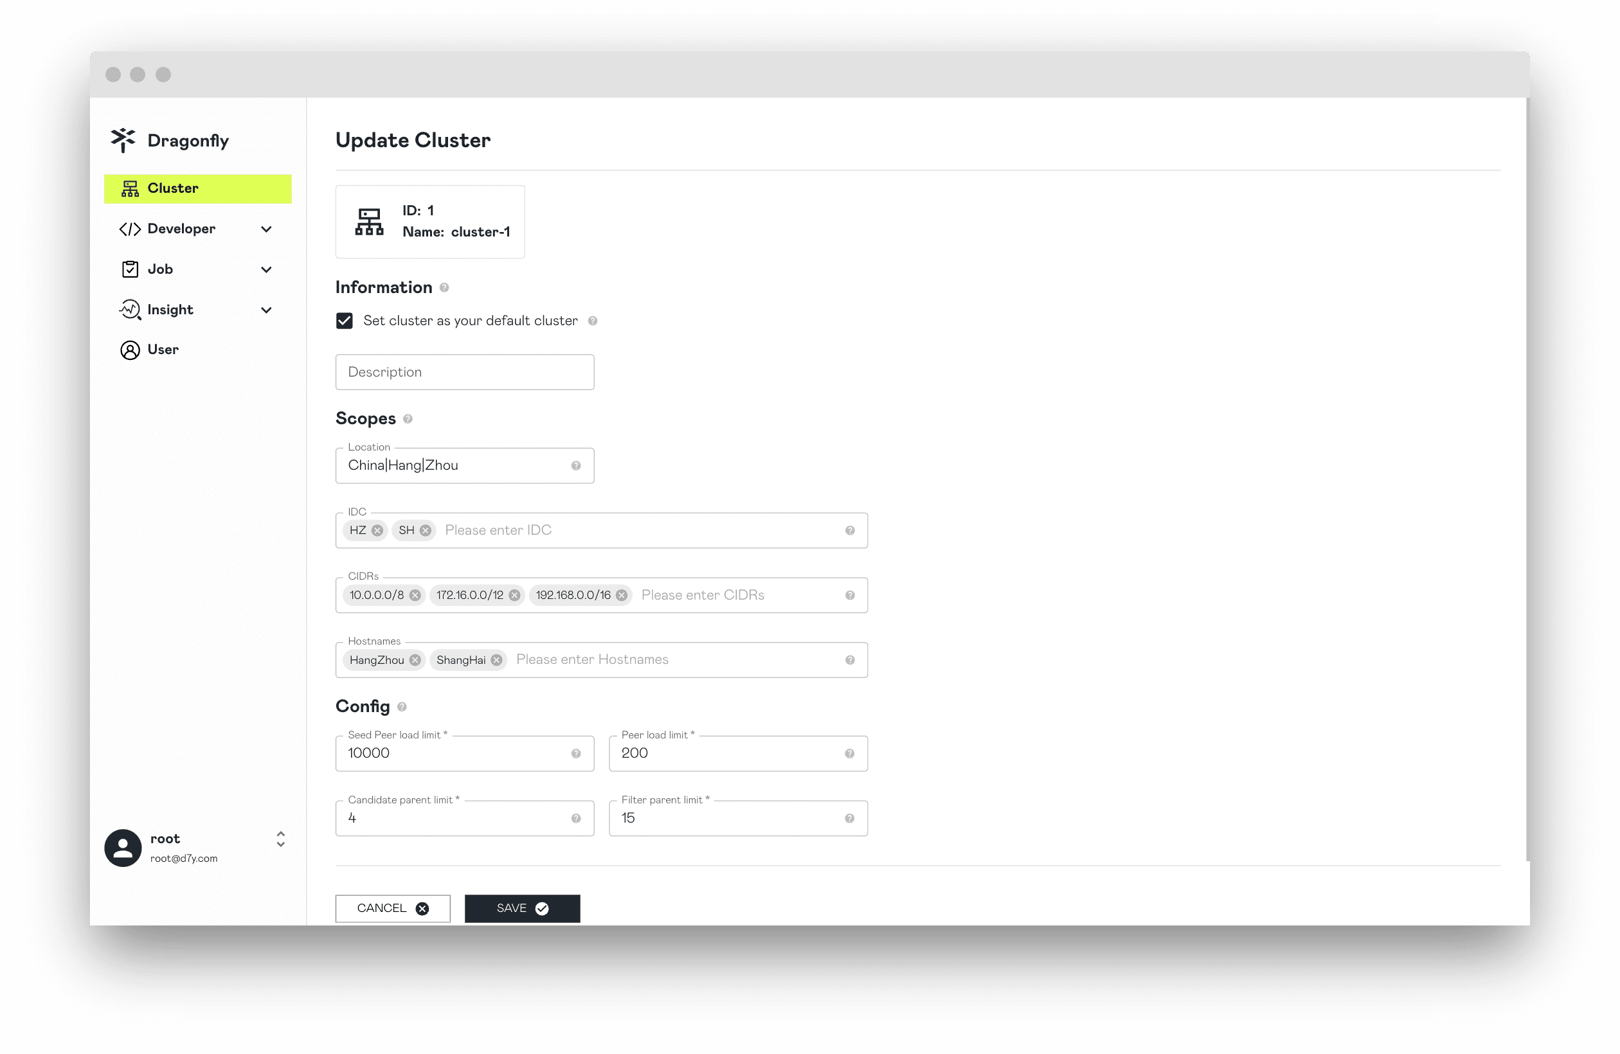The image size is (1620, 1054).
Task: Click the Insight menu icon
Action: tap(130, 308)
